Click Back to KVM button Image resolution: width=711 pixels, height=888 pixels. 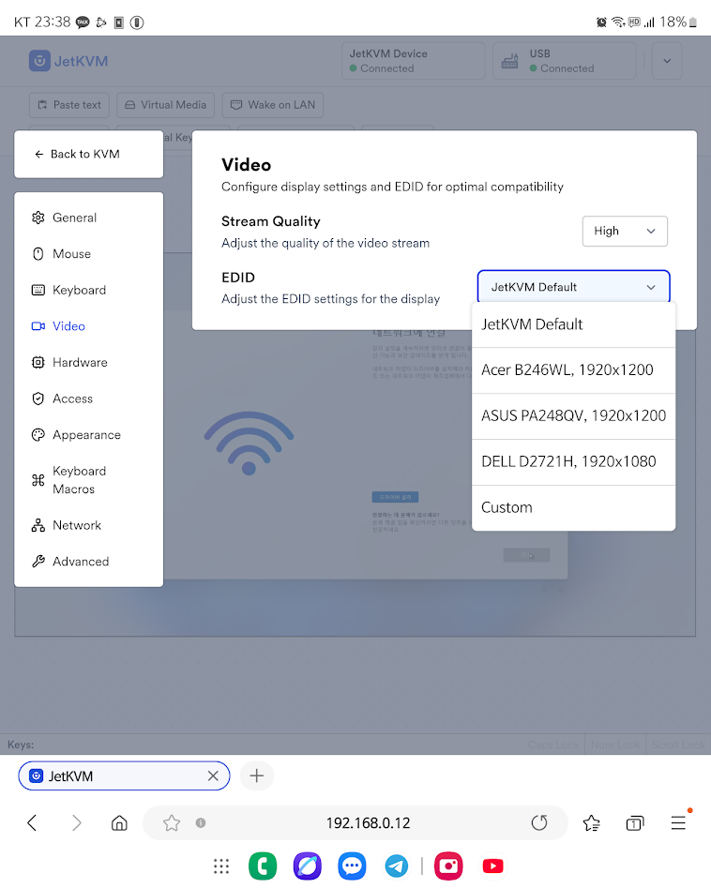88,154
